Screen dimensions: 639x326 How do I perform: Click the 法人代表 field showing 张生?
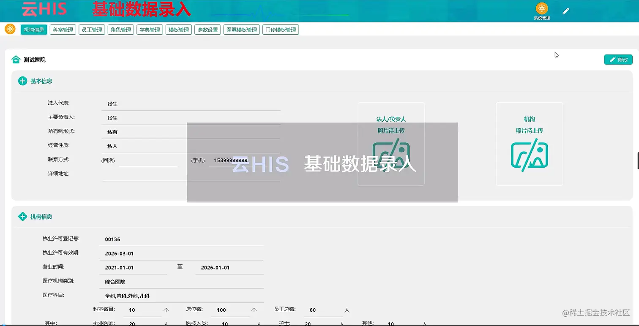click(x=191, y=104)
